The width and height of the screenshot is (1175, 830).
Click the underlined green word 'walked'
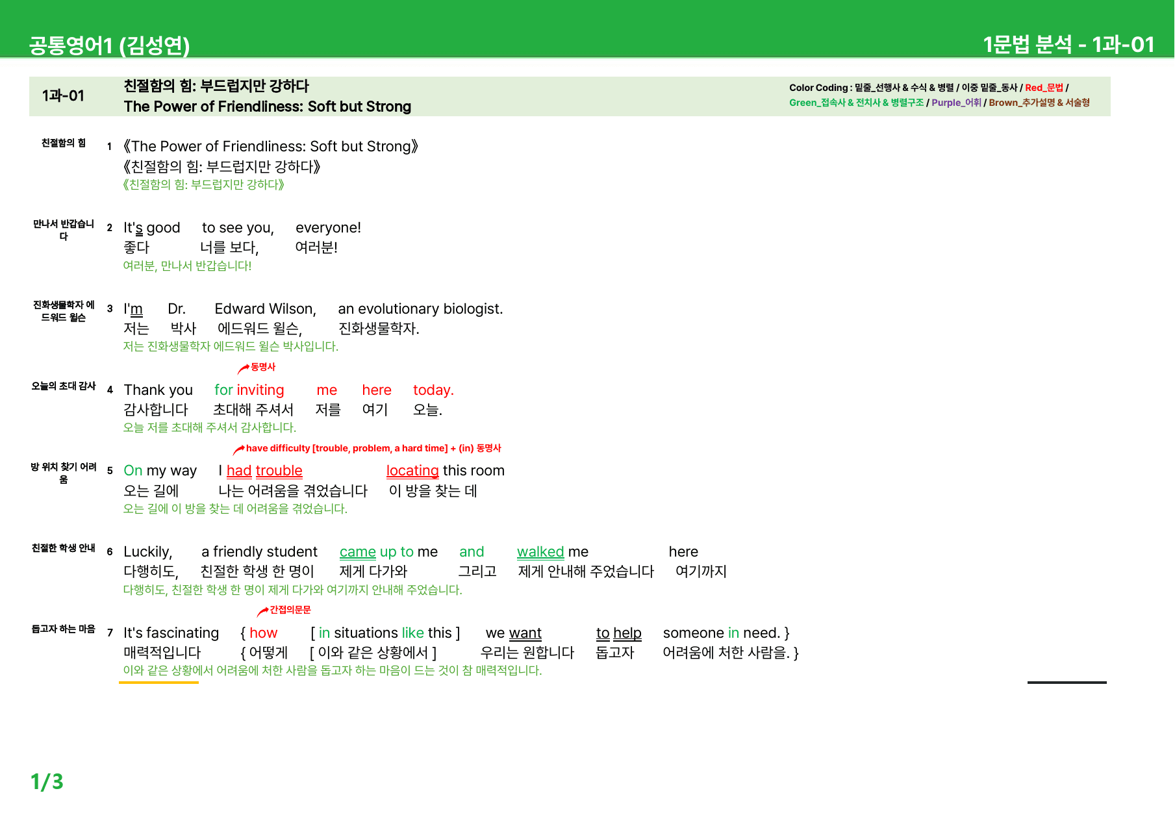[540, 552]
